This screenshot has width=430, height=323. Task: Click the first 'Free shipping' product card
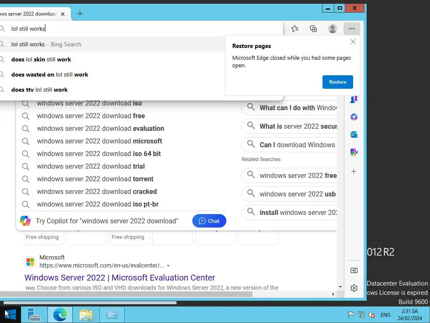coord(44,237)
